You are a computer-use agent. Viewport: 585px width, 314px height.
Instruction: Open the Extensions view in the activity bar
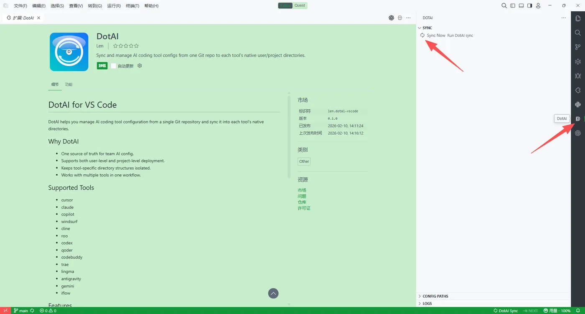click(x=578, y=90)
